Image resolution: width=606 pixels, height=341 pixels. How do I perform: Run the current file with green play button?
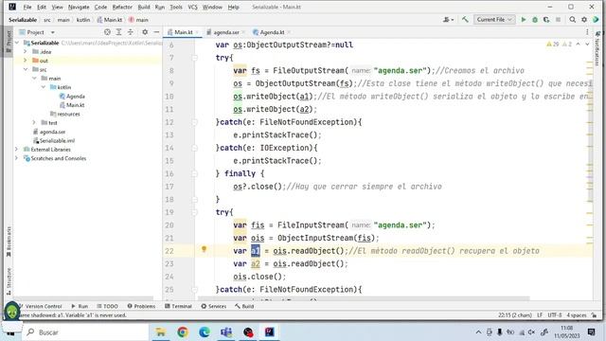[x=524, y=19]
